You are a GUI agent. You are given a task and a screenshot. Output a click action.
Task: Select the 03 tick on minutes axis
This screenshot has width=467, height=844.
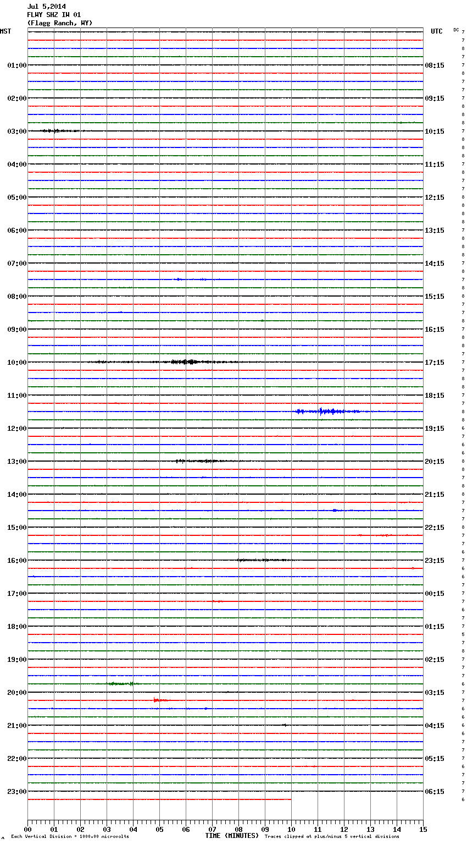coord(107,829)
